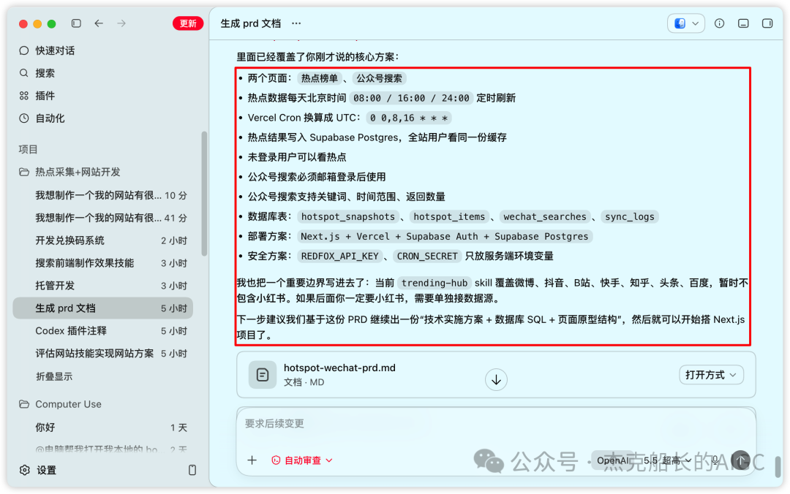
Task: Click the sidebar conversation list scrollbar
Action: (x=204, y=194)
